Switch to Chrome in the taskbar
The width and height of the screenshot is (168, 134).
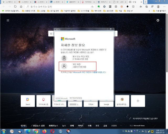pyautogui.click(x=36, y=131)
